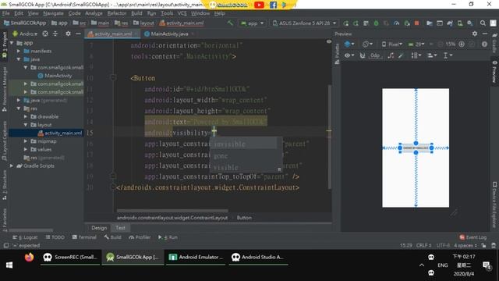Hide the Preview panel minus icon
The width and height of the screenshot is (499, 281).
point(485,34)
